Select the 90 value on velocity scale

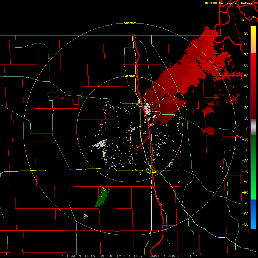click(x=246, y=34)
